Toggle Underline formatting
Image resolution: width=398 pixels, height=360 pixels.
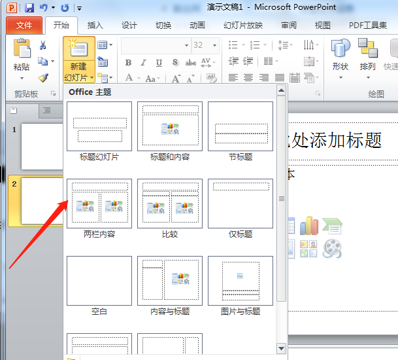(159, 63)
